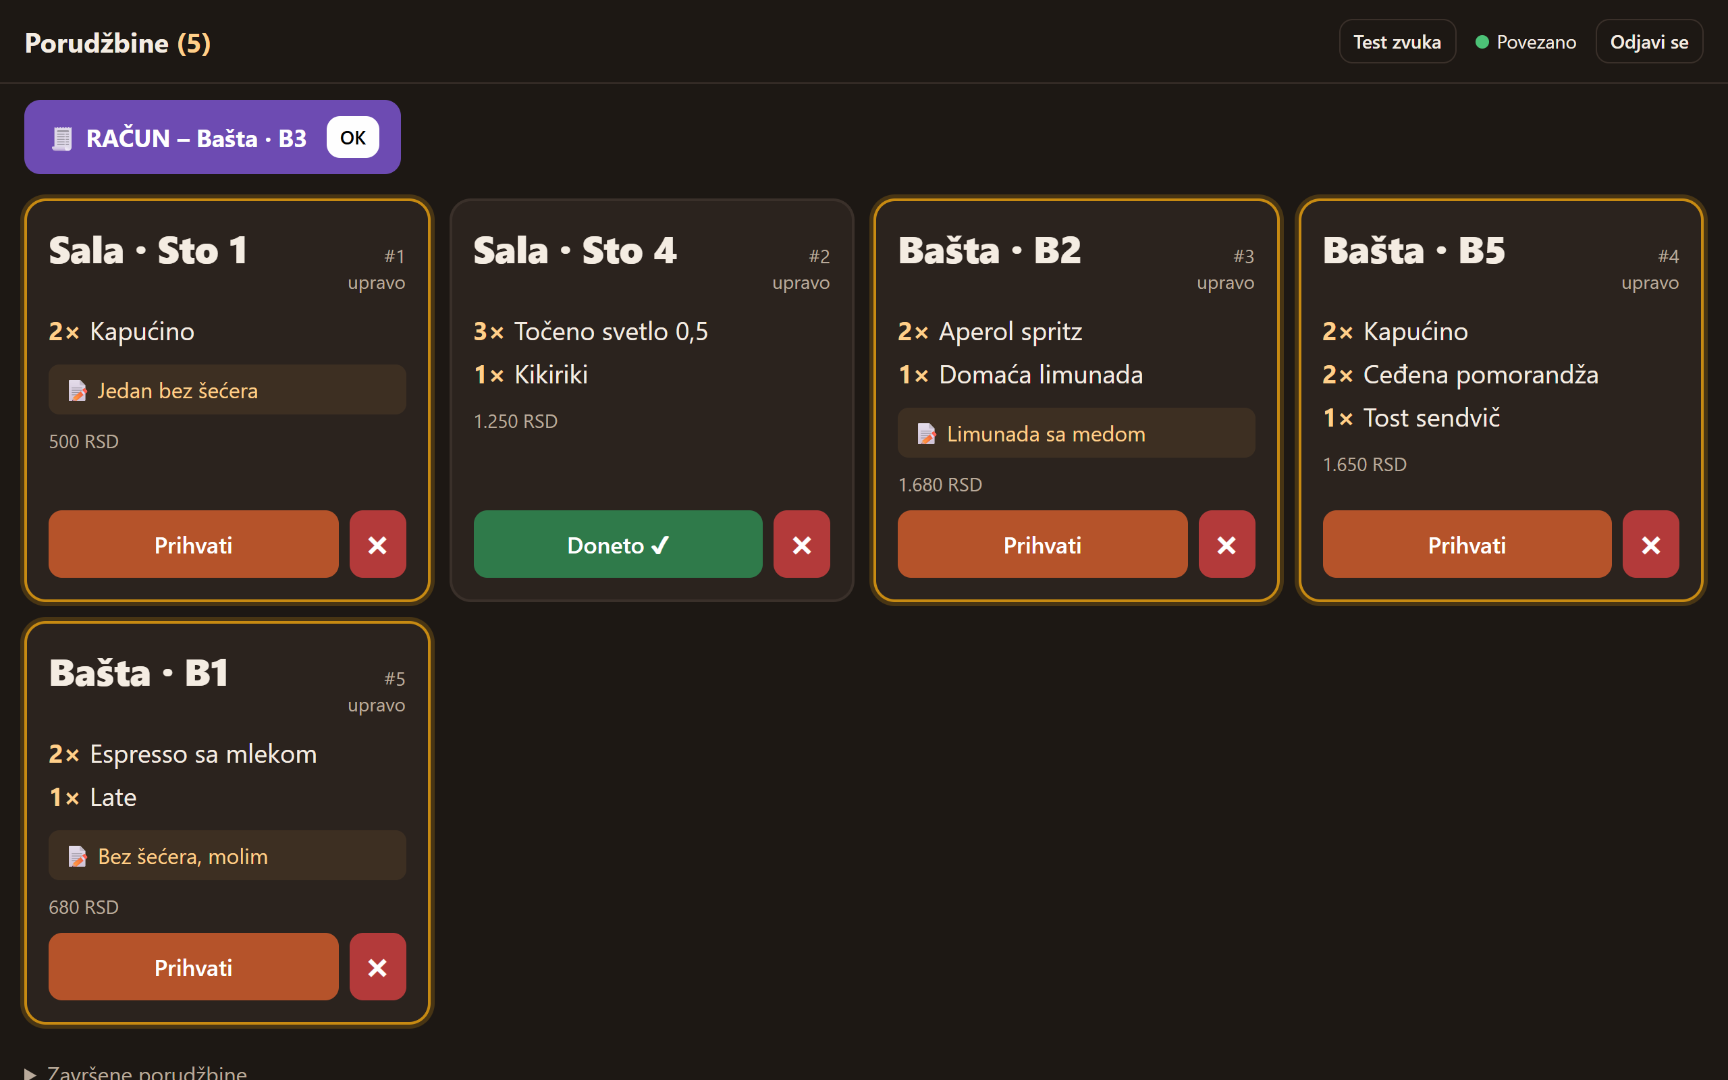1728x1080 pixels.
Task: Click the Aperol spritz item
Action: pos(1010,331)
